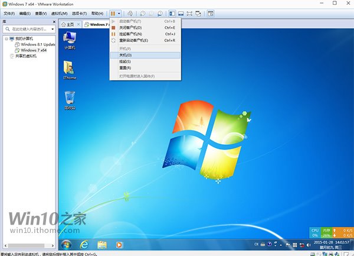Screen dimensions: 354x256
Task: Open the 编辑(E) menu
Action: (x=25, y=14)
